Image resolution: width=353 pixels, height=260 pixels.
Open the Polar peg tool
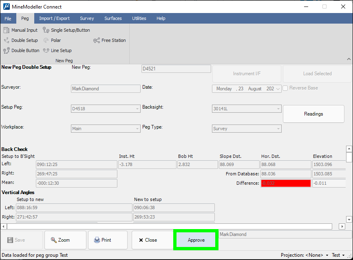click(52, 40)
